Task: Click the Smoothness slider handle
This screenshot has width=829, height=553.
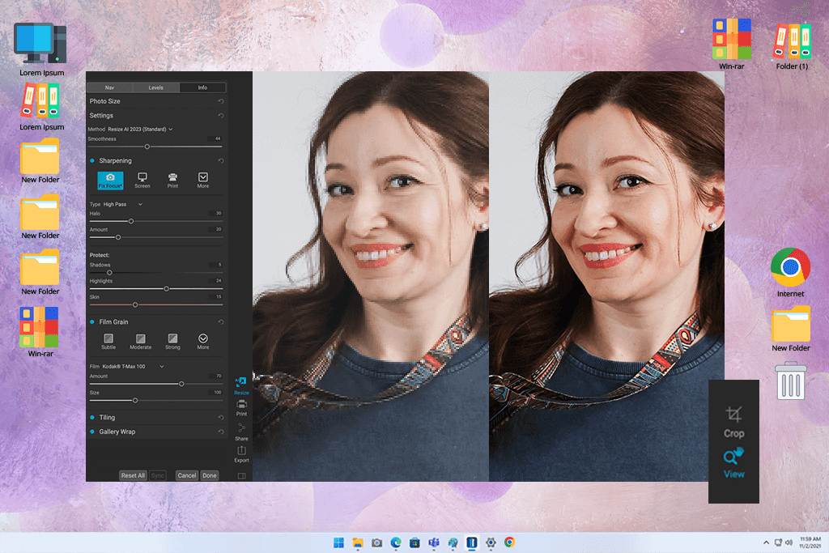Action: (147, 147)
